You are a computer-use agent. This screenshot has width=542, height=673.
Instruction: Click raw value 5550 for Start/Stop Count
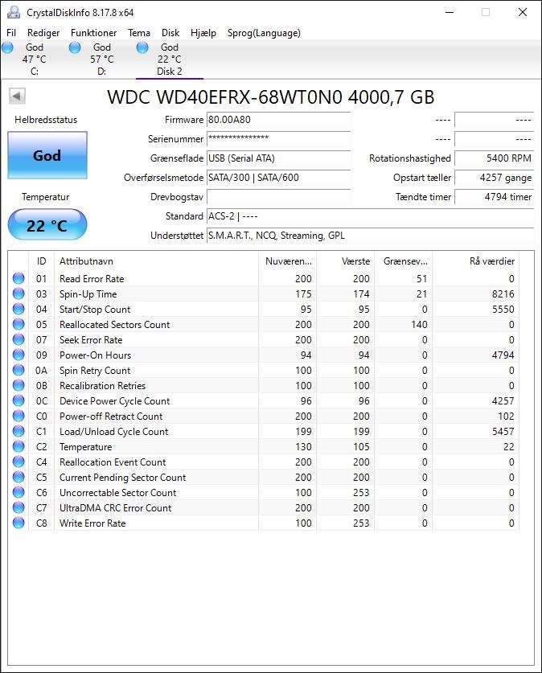tap(503, 309)
